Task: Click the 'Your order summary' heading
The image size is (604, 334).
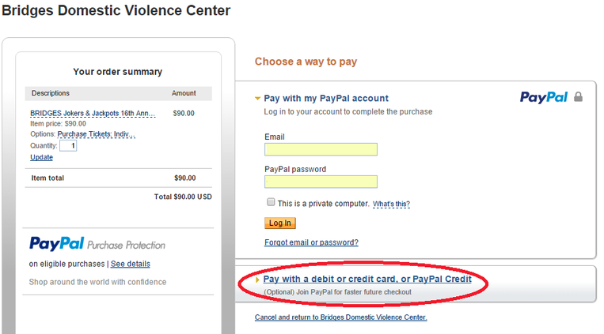Action: click(x=118, y=72)
